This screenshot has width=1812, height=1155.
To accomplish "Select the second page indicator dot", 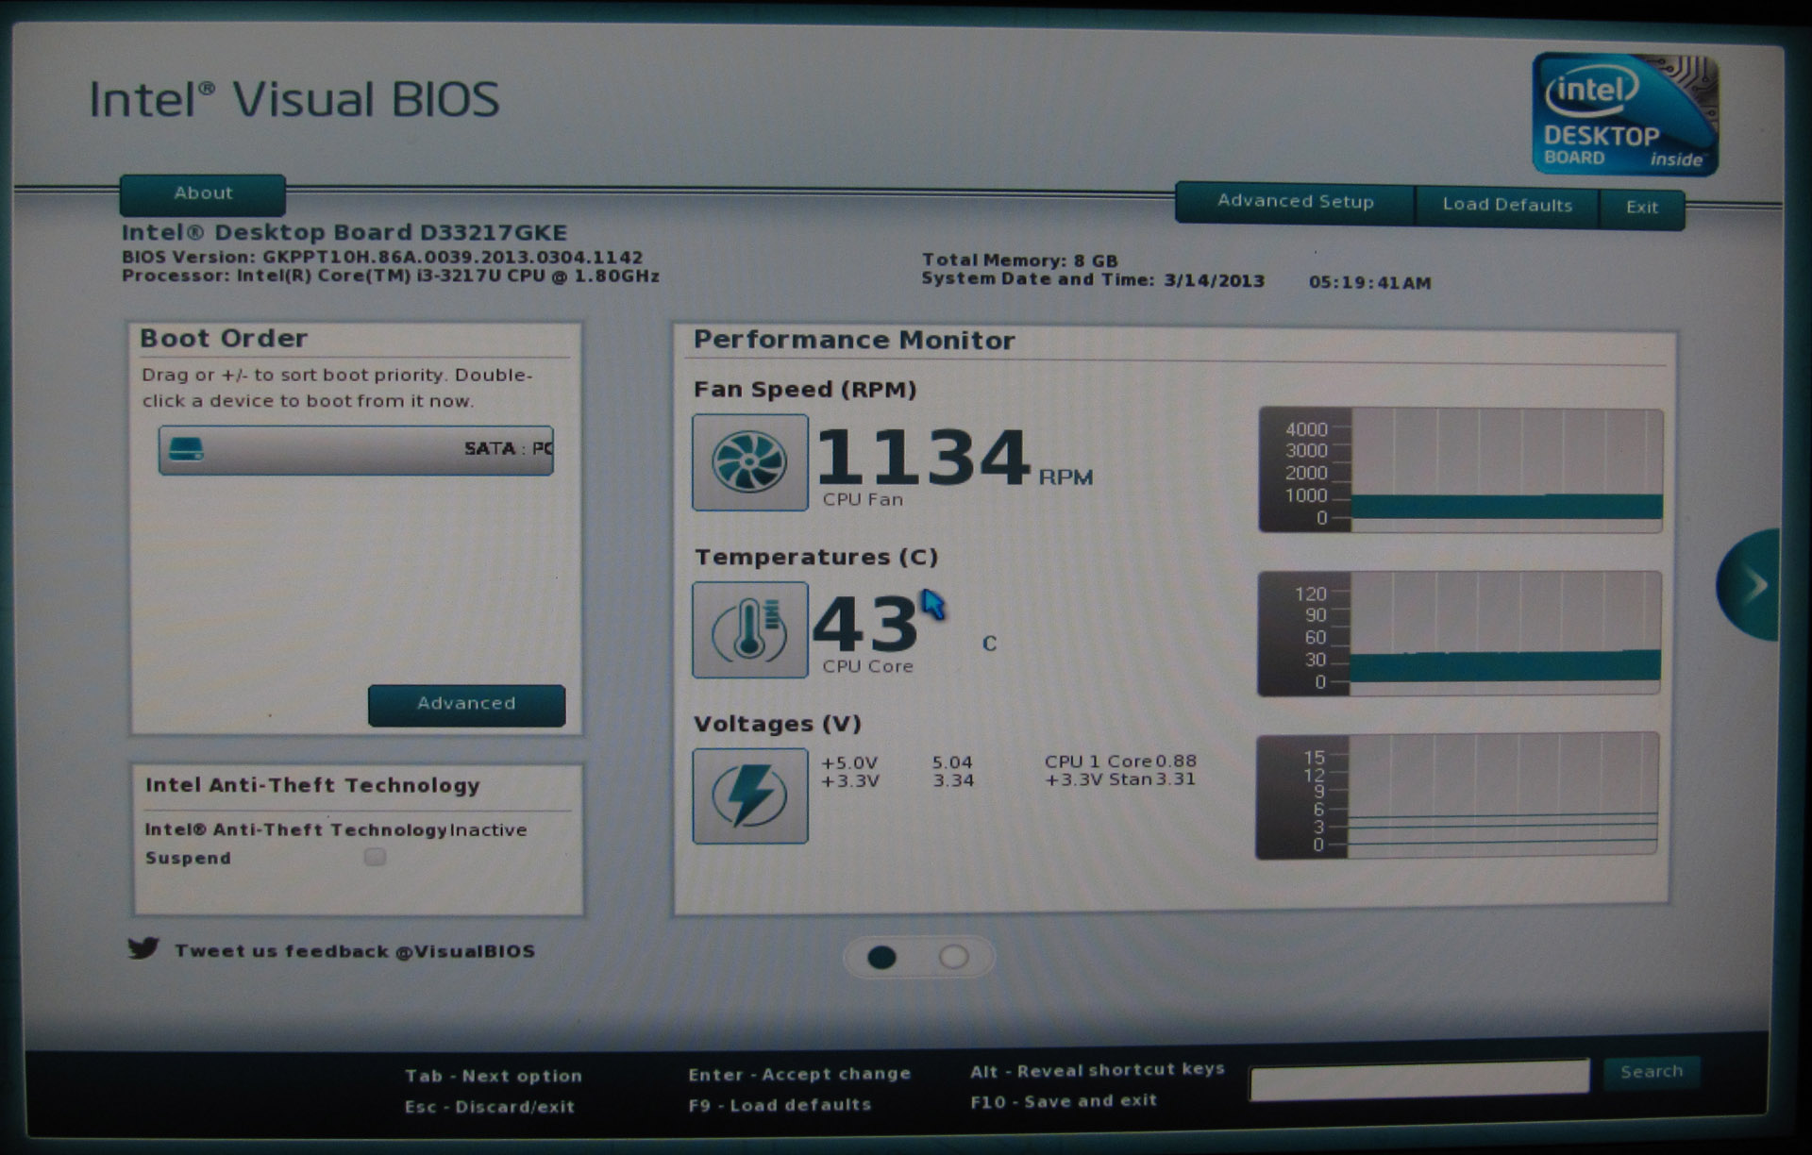I will [954, 957].
